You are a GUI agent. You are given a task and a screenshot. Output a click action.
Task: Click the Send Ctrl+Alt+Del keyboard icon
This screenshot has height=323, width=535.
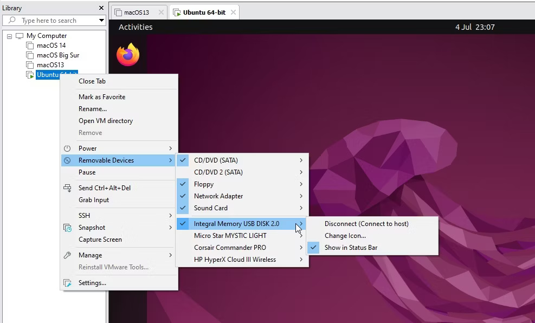(x=67, y=188)
